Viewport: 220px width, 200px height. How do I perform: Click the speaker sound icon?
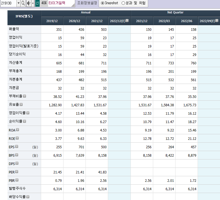[29, 3]
